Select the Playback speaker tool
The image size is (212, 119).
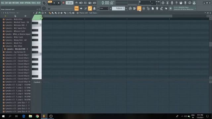(74, 13)
